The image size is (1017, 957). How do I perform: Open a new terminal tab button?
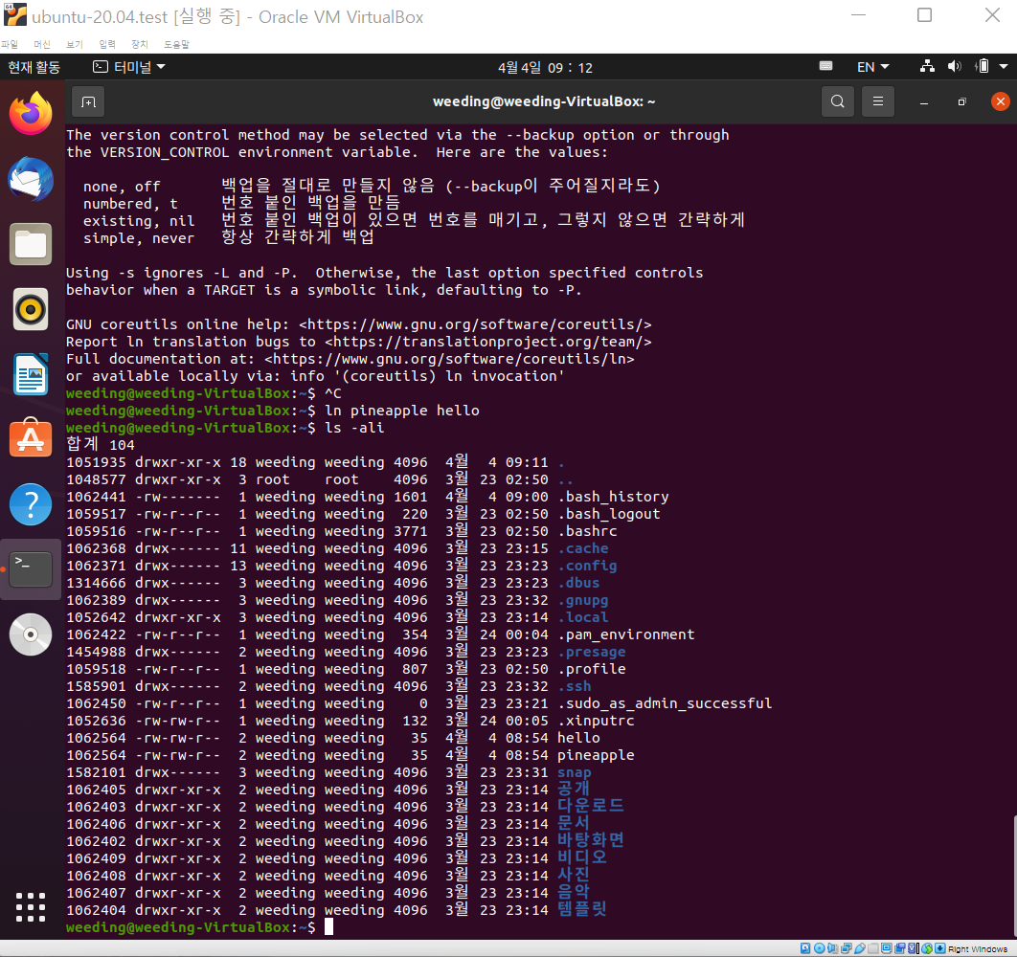88,101
